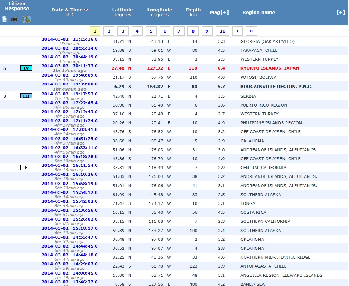This screenshot has width=349, height=286.
Task: Open Tonga quake 15:42:02.0 link
Action: tap(70, 201)
